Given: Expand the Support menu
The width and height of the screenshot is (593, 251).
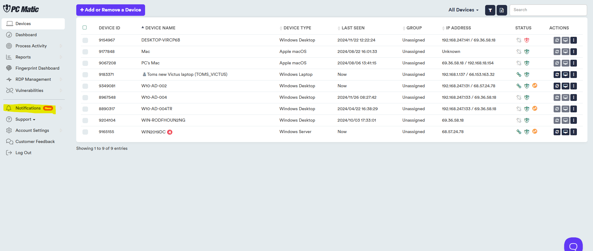Looking at the screenshot, I should (25, 119).
